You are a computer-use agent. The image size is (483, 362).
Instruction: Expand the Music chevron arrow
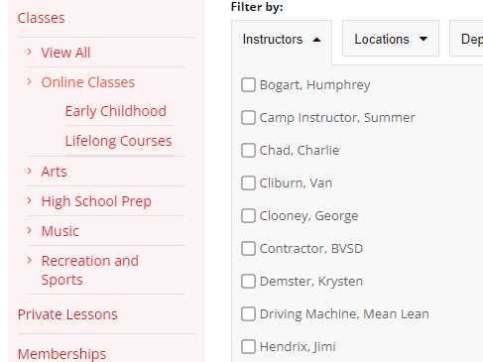click(x=30, y=230)
